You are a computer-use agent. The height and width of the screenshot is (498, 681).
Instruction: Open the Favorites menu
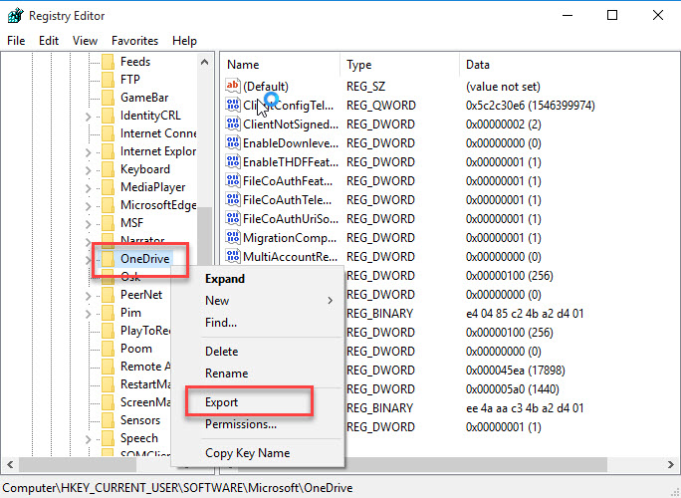(x=134, y=41)
